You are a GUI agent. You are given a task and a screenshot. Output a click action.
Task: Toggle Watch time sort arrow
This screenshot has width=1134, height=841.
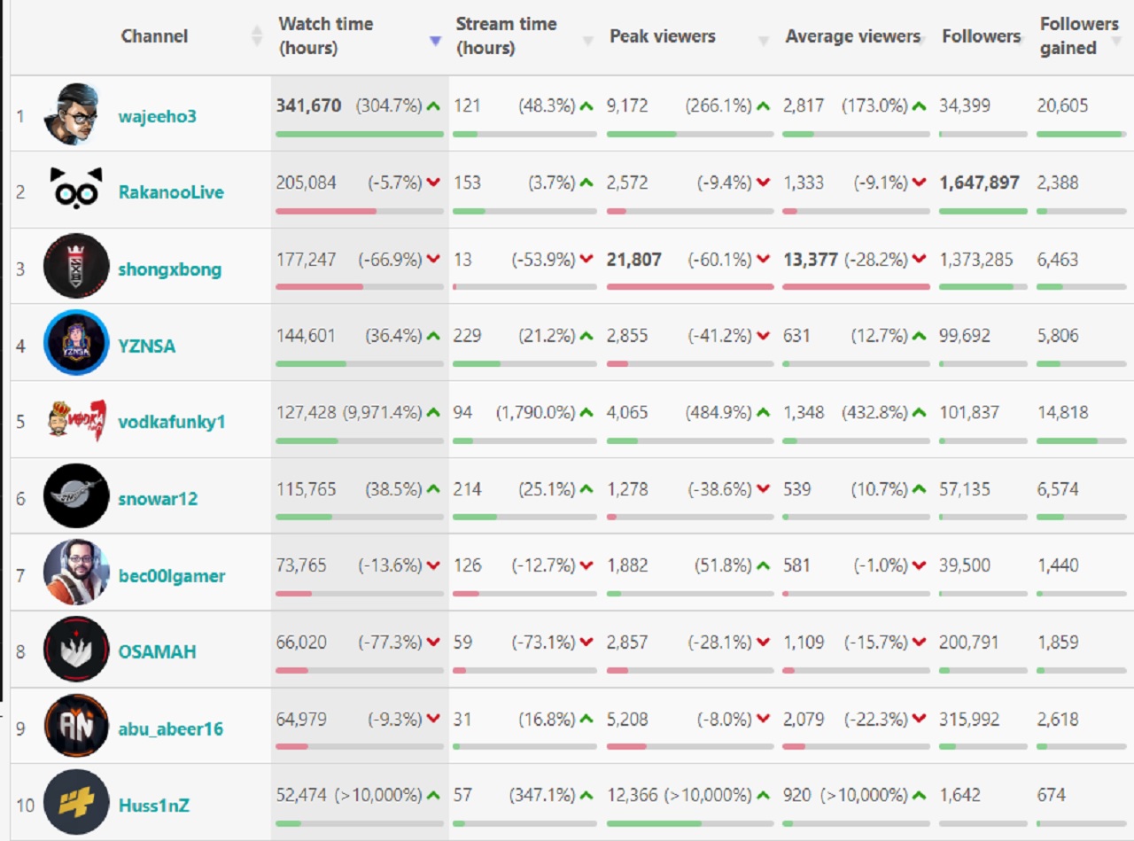coord(434,41)
